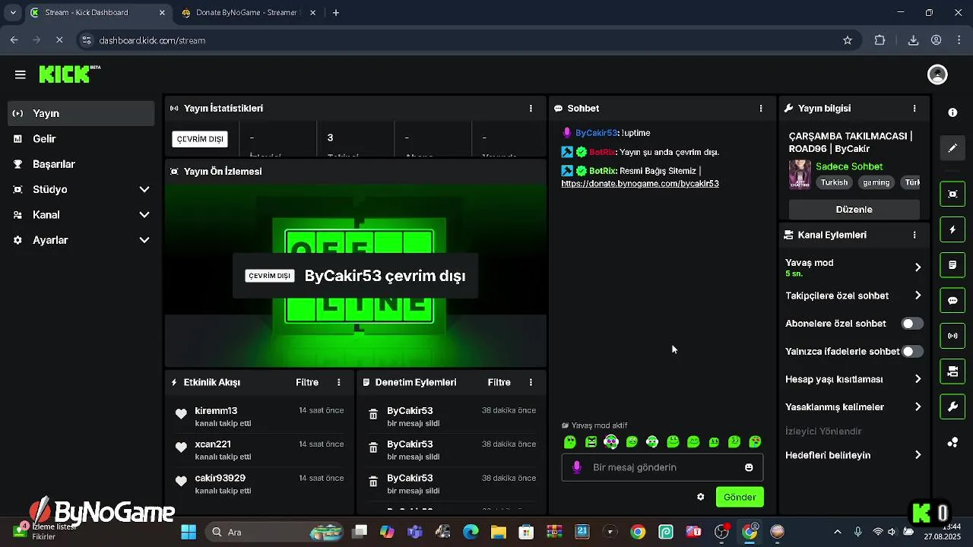973x547 pixels.
Task: Open the hamburger menu beside the KICK logo
Action: coord(20,74)
